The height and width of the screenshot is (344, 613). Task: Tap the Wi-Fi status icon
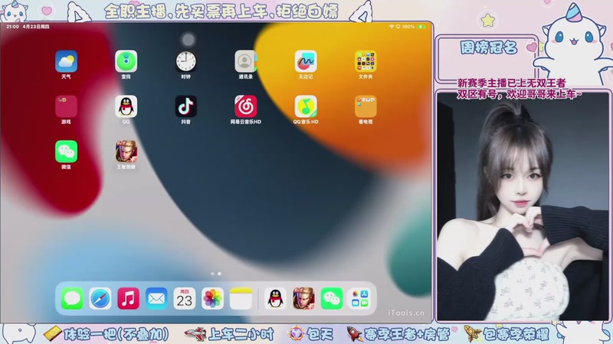(392, 27)
